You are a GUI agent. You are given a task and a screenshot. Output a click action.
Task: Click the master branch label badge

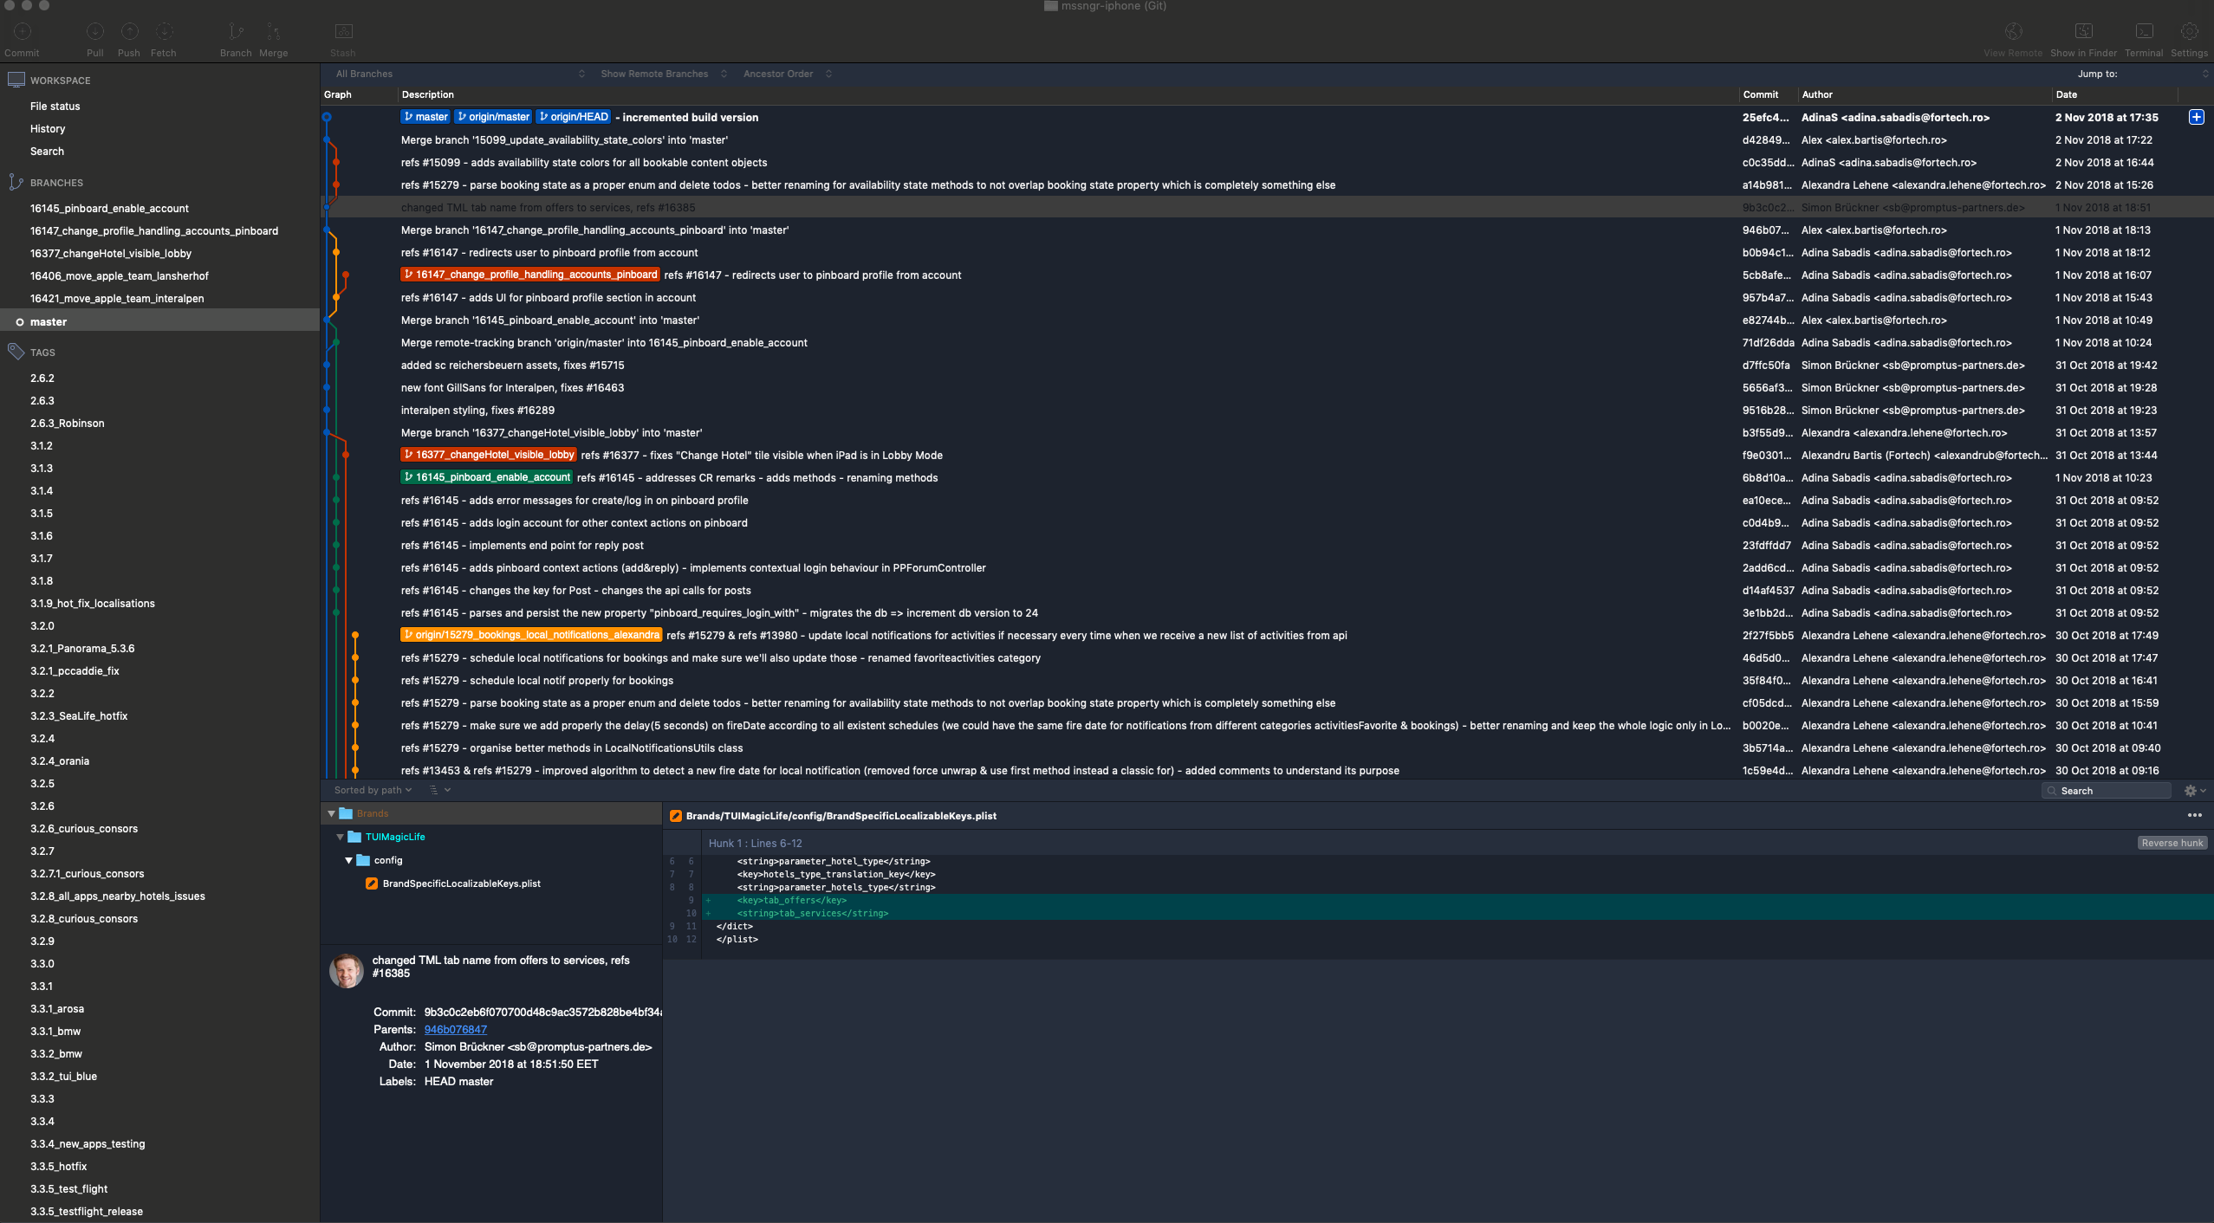[x=425, y=117]
